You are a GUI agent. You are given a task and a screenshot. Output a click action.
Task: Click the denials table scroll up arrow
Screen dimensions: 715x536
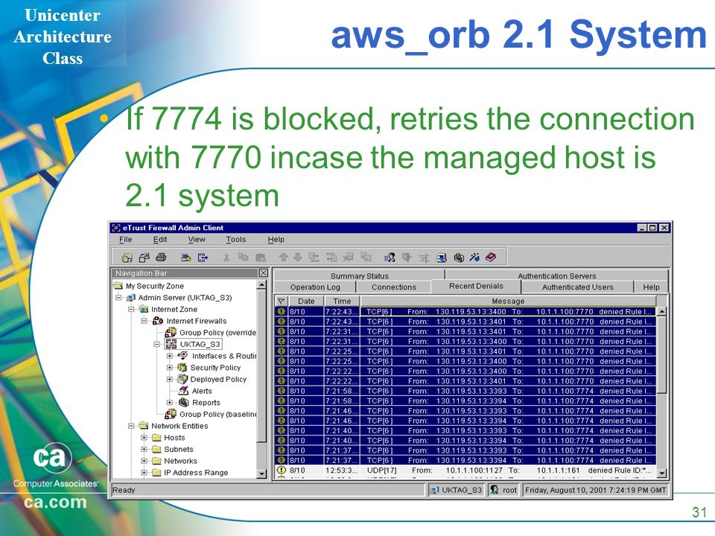pos(661,312)
